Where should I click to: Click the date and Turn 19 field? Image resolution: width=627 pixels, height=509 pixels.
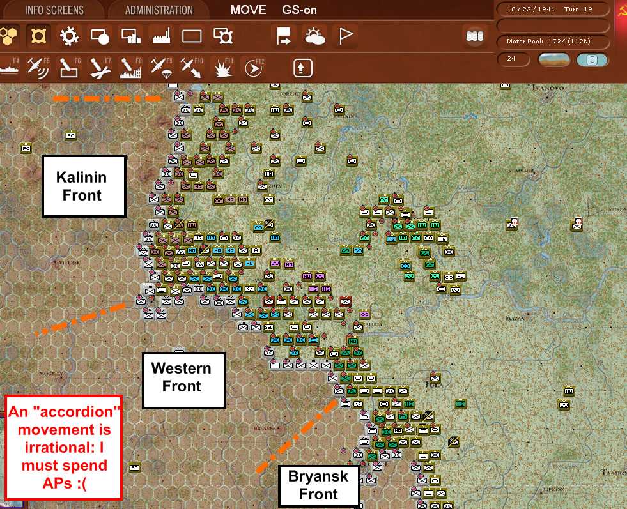click(553, 9)
